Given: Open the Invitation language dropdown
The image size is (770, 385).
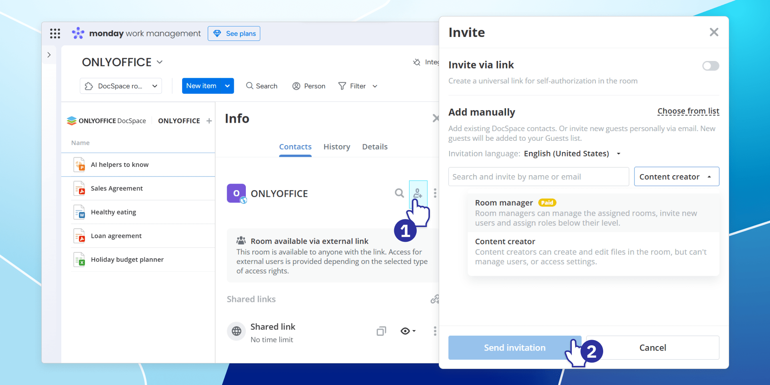Looking at the screenshot, I should click(x=572, y=154).
